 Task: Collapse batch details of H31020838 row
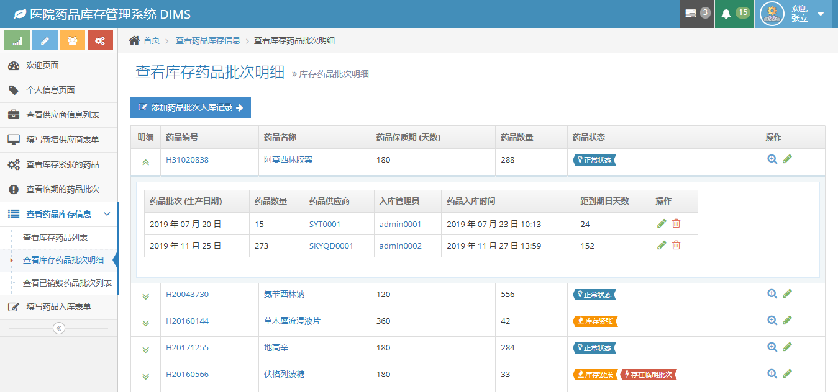click(x=145, y=162)
